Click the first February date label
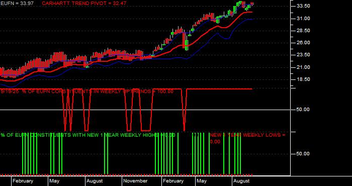This screenshot has width=352, height=186. point(23,181)
